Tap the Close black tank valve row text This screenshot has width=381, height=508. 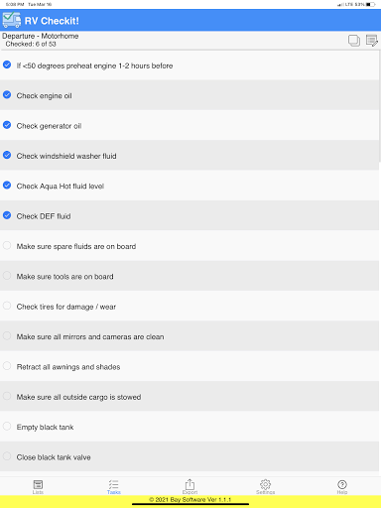[x=54, y=457]
